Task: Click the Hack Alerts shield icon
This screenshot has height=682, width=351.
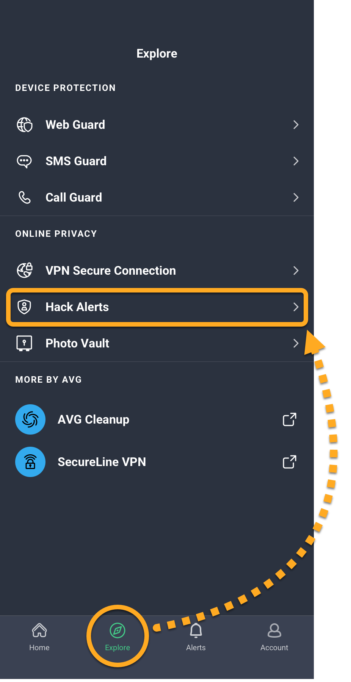Action: pyautogui.click(x=25, y=307)
